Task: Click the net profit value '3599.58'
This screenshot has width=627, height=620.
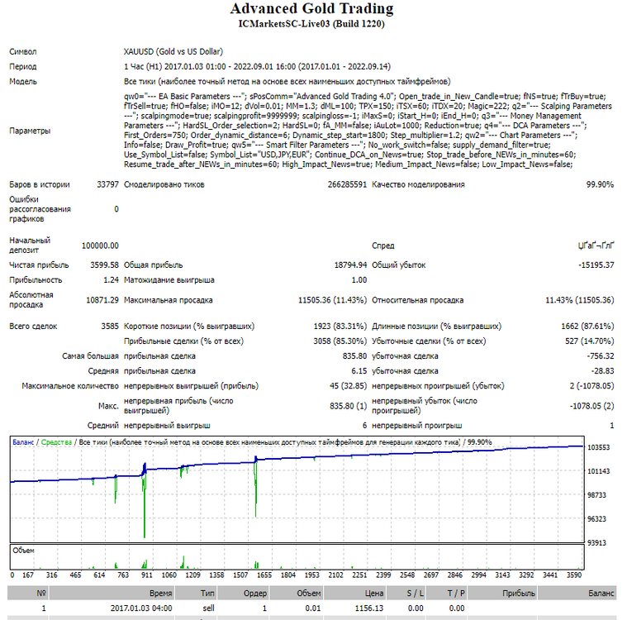Action: (104, 265)
